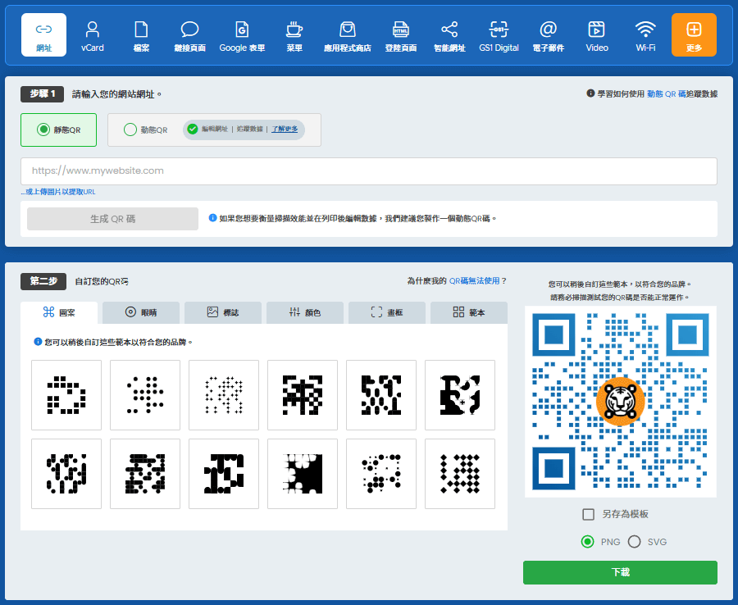
Task: Switch to the 動態QR radio option
Action: 130,130
